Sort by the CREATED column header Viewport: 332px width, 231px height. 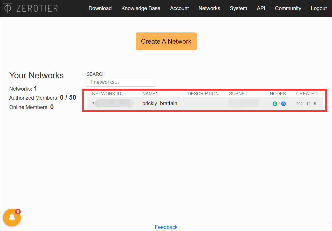click(x=307, y=94)
